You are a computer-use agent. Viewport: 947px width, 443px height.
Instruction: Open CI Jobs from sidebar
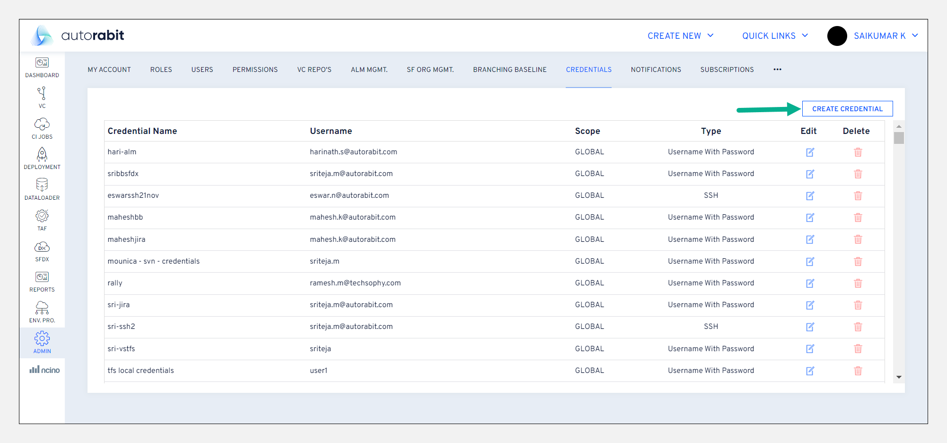(x=42, y=128)
